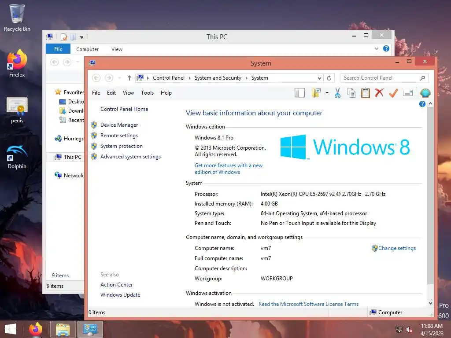Open Read the Microsoft Software License Terms
This screenshot has height=338, width=451.
point(308,304)
